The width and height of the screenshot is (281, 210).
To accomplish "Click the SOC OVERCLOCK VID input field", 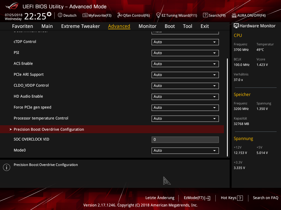I will pyautogui.click(x=185, y=140).
